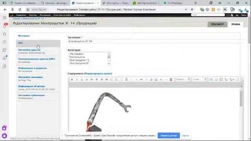Viewport: 251px width, 141px height.
Task: Open downloads icon in browser toolbar
Action: [x=246, y=10]
